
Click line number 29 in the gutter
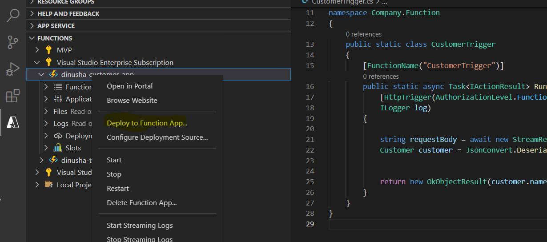click(310, 224)
